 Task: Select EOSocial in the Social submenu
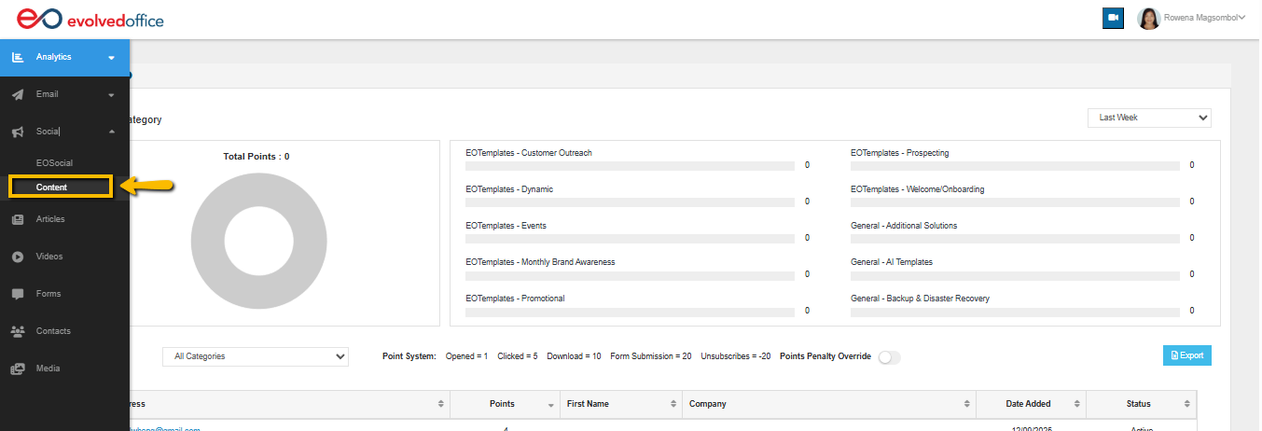(54, 163)
